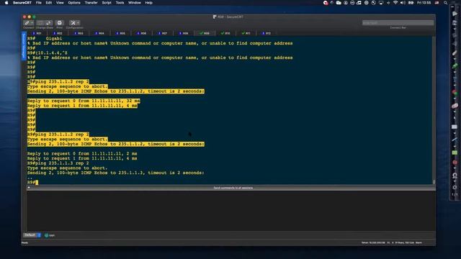Viewport: 461px width, 259px height.
Task: Click the button bar item beside Default
Action: [50, 235]
